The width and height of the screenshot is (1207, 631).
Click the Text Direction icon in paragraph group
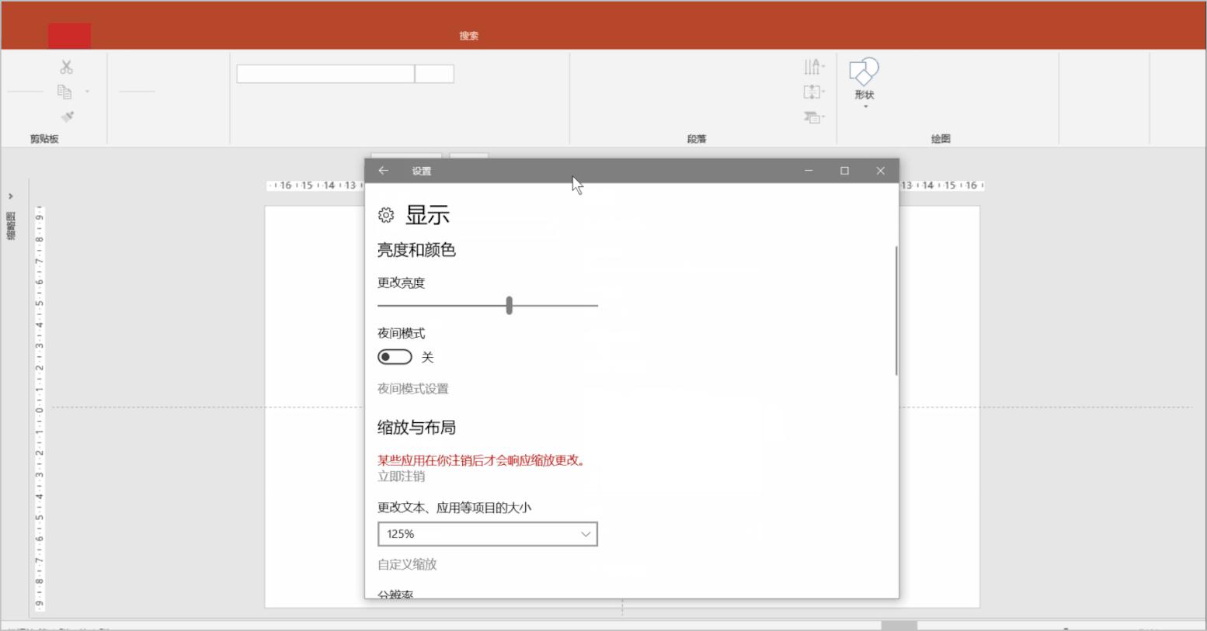click(812, 67)
